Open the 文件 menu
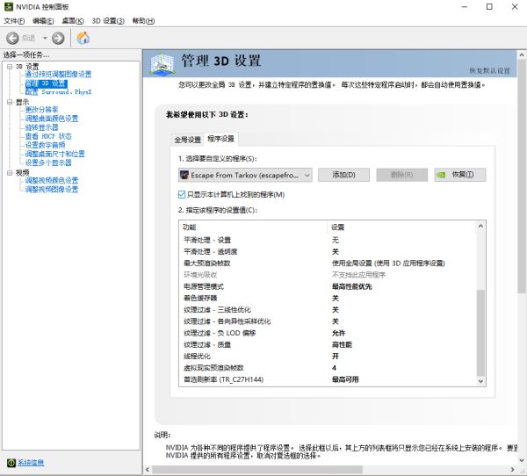This screenshot has height=476, width=527. coord(14,20)
